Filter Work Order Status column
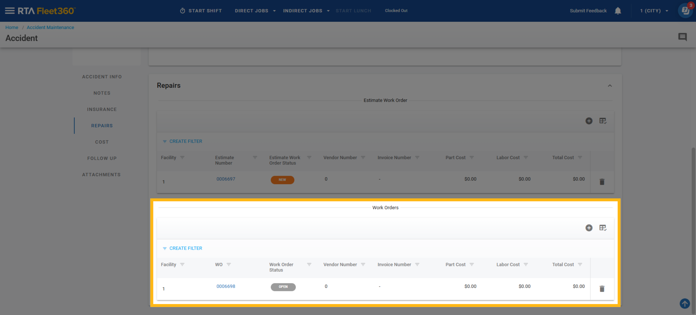696x315 pixels. (x=309, y=265)
